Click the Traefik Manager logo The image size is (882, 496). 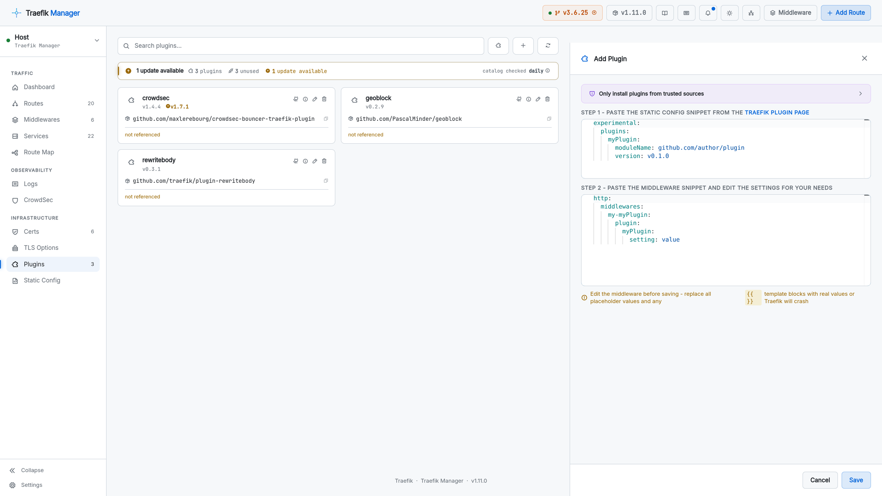tap(45, 13)
